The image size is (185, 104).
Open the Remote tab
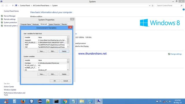coord(64,24)
